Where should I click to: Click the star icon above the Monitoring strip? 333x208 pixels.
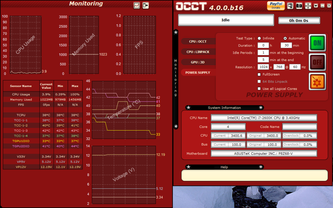[176, 32]
